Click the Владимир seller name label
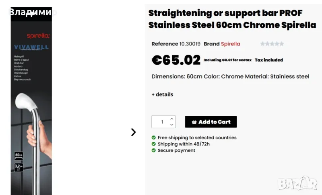Image resolution: width=322 pixels, height=195 pixels. (31, 12)
